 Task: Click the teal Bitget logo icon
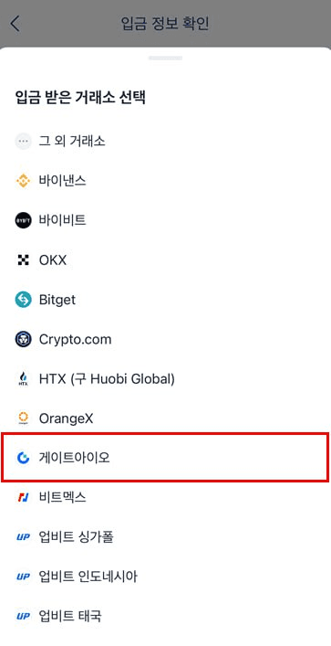(23, 300)
